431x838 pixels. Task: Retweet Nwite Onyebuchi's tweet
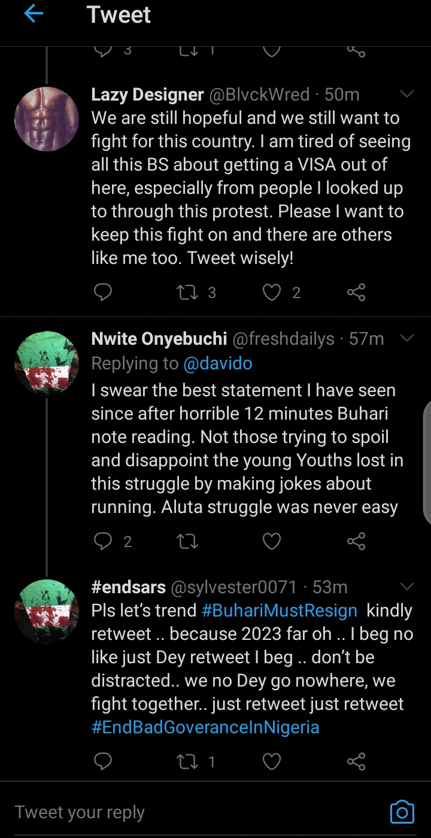[188, 542]
